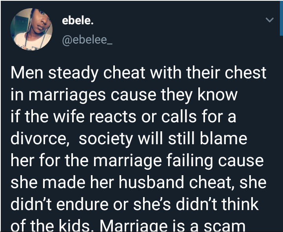
Task: Click the phrase 'society will still blame'
Action: [163, 139]
